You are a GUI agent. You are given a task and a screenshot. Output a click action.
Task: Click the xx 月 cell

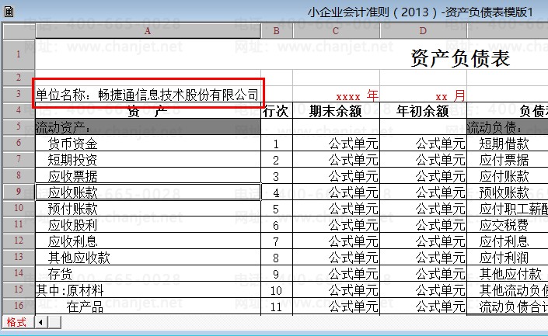[423, 95]
